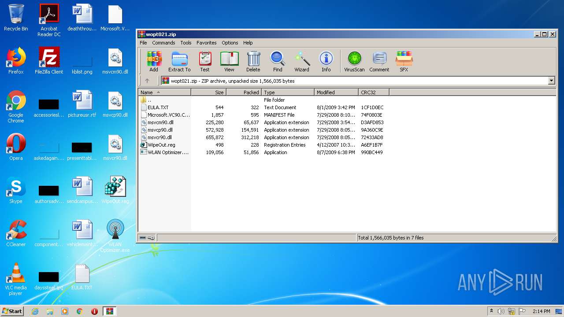Open the Help menu

click(x=248, y=43)
